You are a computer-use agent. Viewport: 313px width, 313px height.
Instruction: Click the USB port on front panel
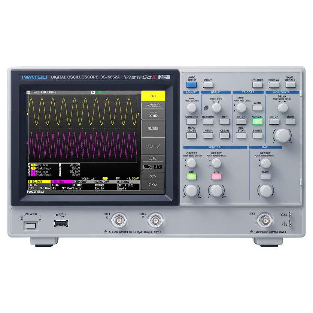[x=61, y=224]
